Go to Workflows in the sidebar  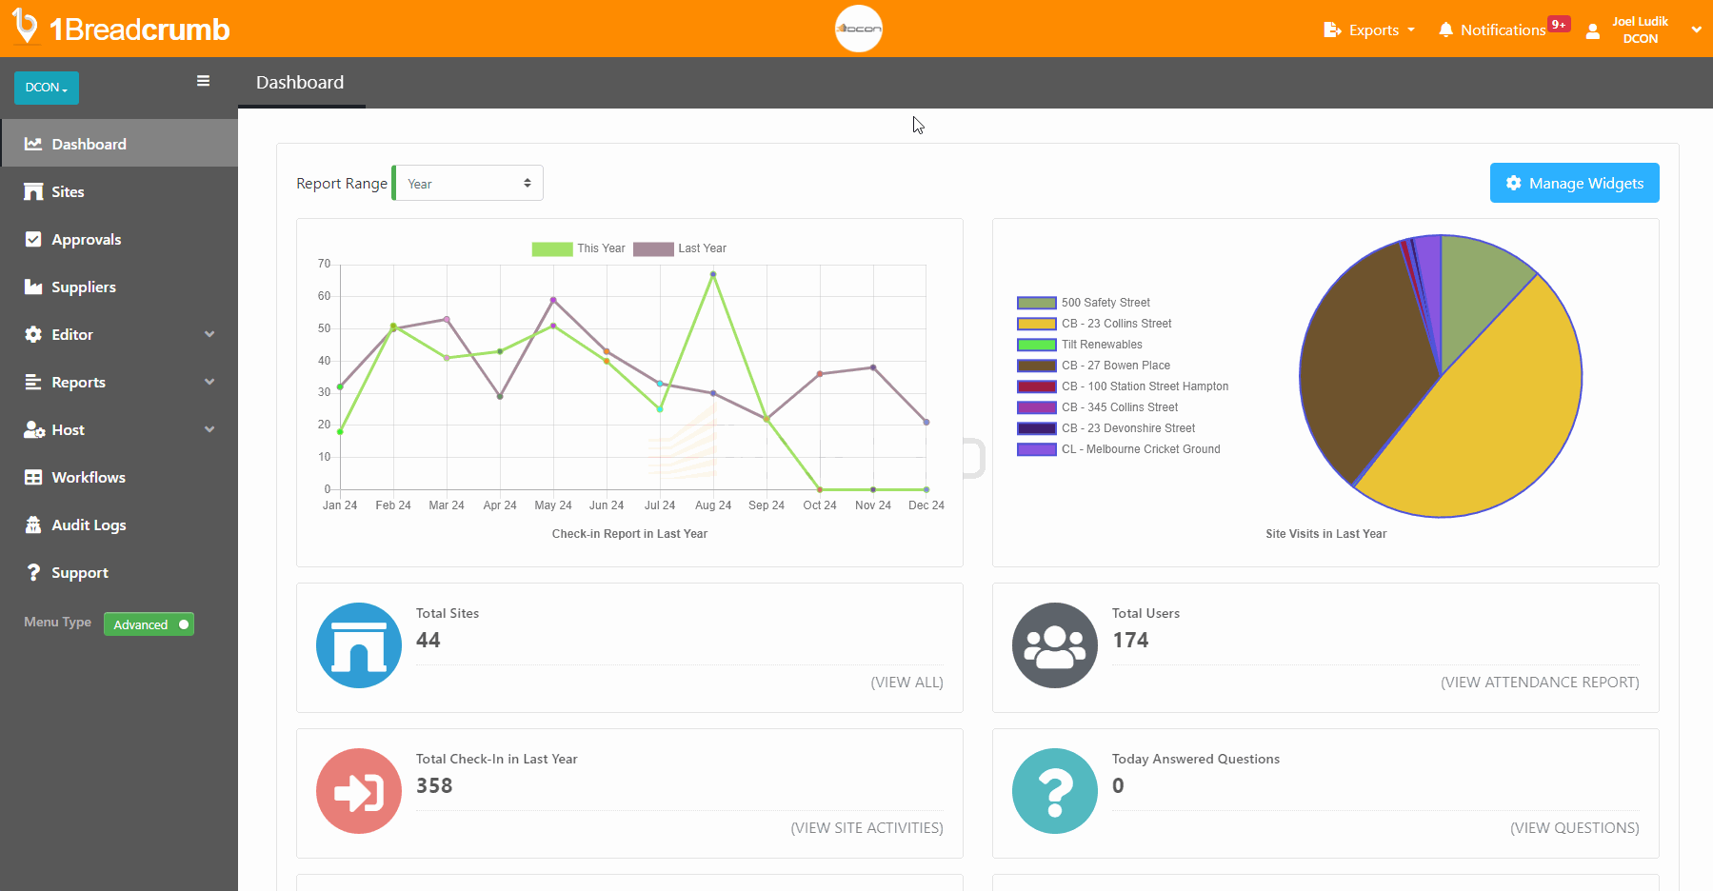(x=89, y=477)
